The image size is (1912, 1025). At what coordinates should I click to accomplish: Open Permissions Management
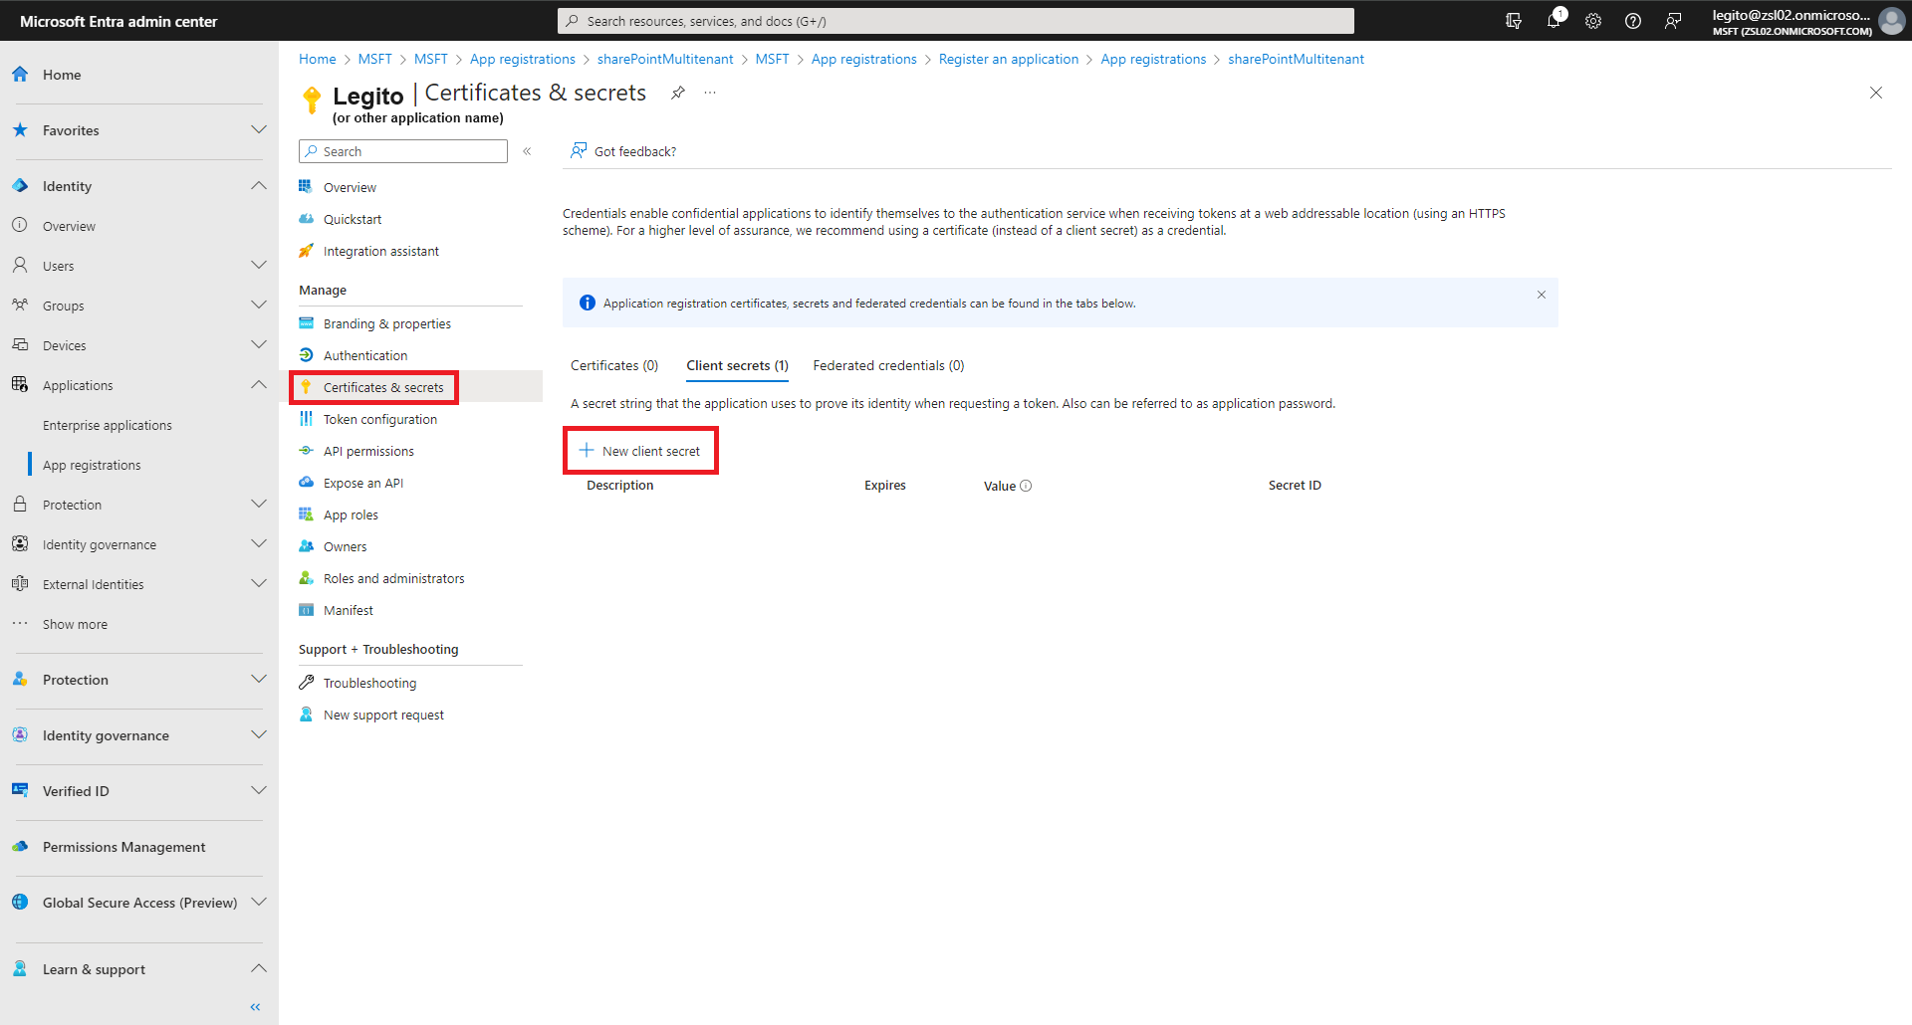tap(123, 847)
